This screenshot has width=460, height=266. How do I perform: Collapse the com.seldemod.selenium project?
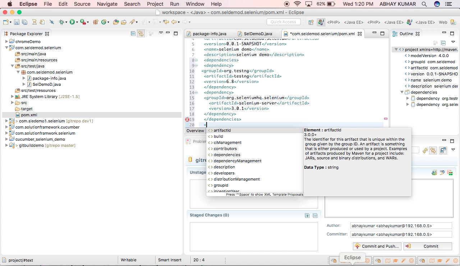point(6,48)
